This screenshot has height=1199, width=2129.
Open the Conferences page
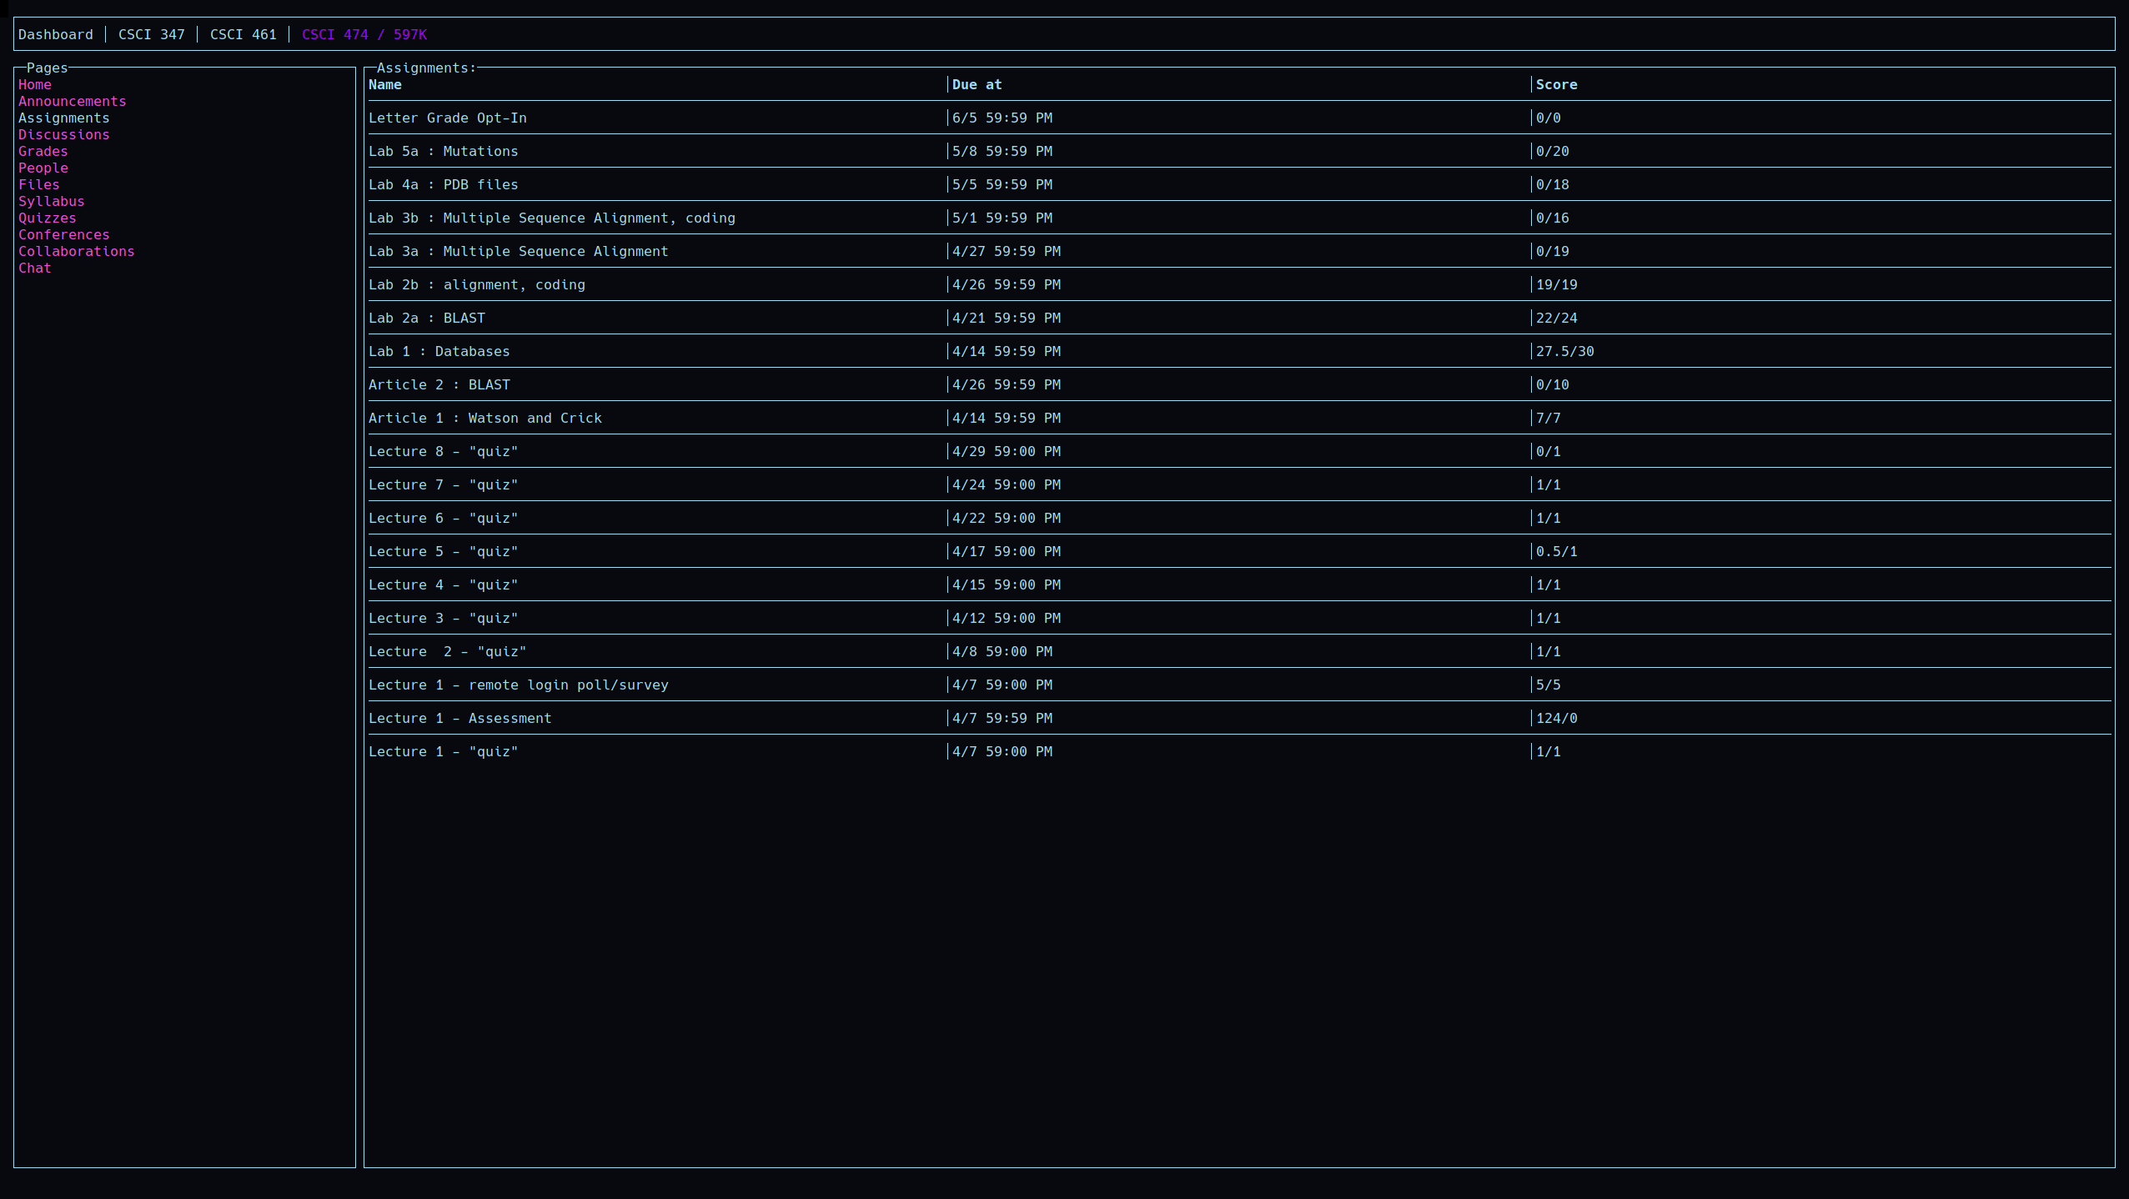tap(63, 234)
